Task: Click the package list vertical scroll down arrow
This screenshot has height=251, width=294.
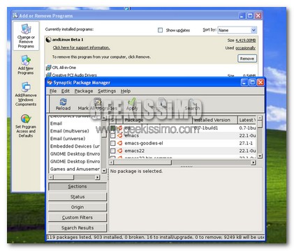Action: coord(260,156)
